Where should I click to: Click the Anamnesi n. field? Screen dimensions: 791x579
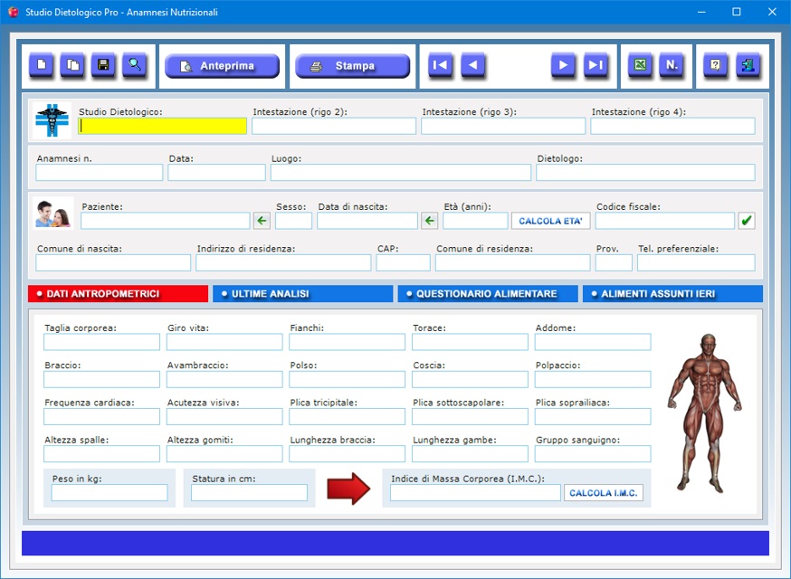tap(100, 173)
